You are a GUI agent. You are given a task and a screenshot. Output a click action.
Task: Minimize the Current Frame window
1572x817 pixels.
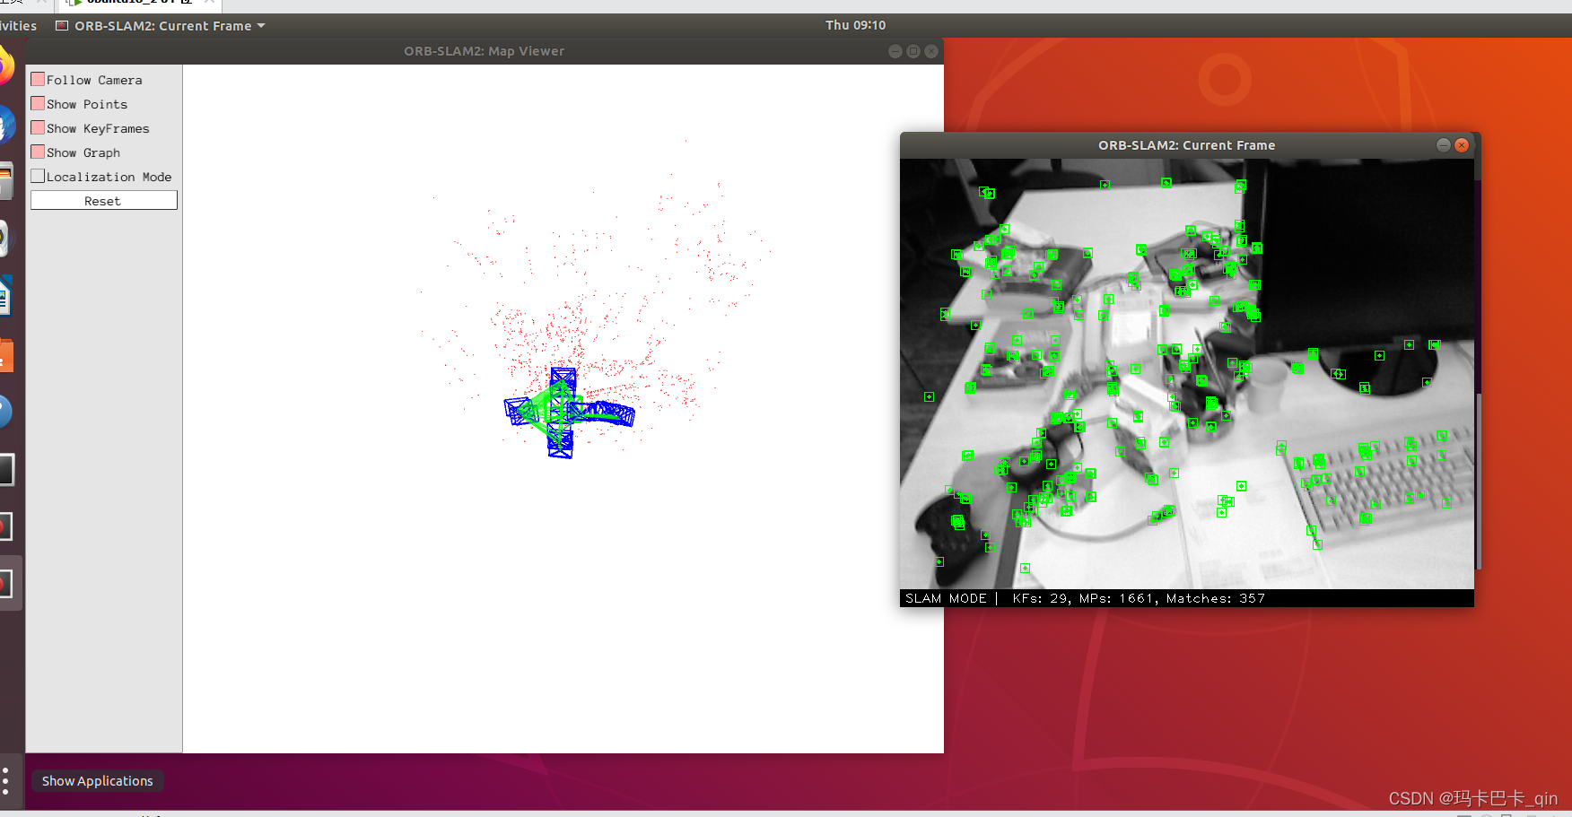pyautogui.click(x=1443, y=145)
